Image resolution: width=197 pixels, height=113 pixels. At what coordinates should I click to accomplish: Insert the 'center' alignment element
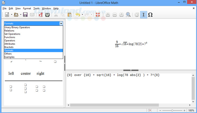point(26,73)
